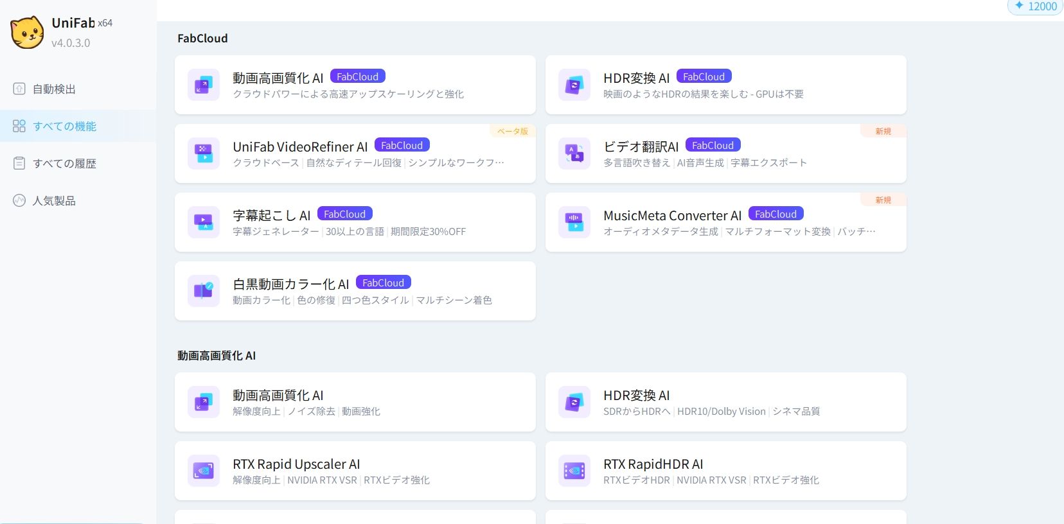The image size is (1064, 524).
Task: Click the すべての機能 grid icon
Action: [19, 126]
